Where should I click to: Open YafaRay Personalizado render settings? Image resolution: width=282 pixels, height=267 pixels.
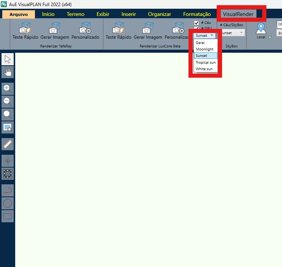point(85,28)
